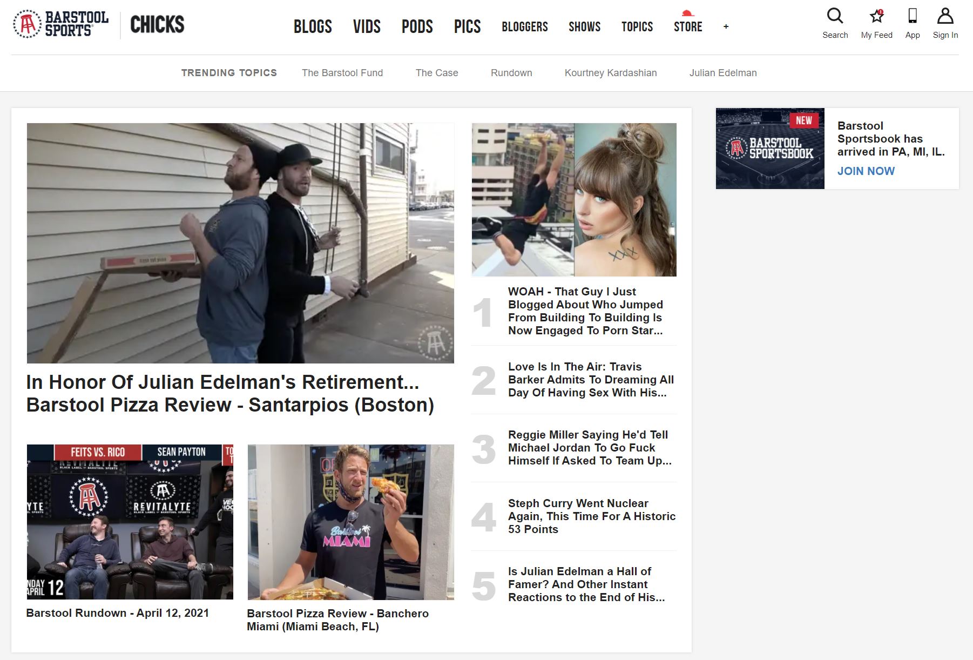Click Barstool Sportsbook has arrived text

(891, 139)
